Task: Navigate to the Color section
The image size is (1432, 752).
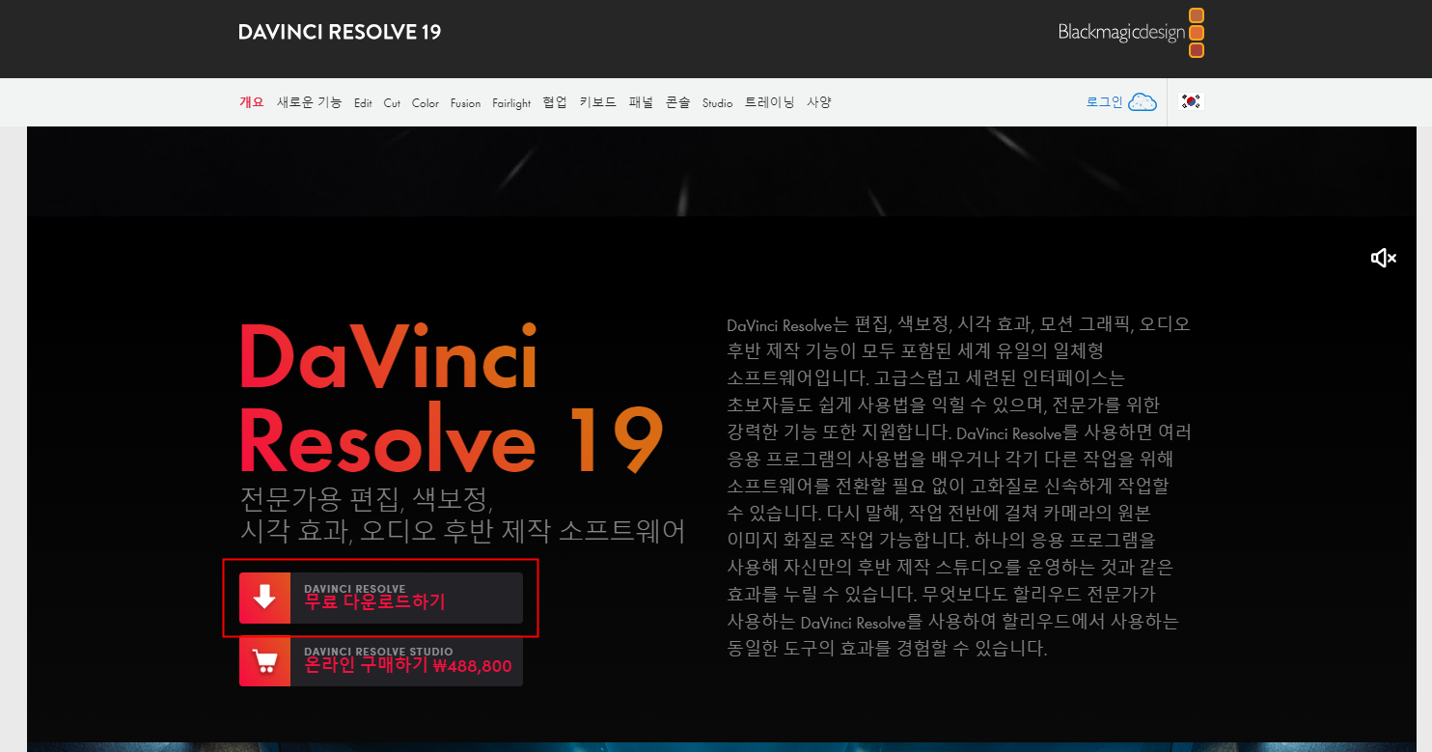Action: point(426,103)
